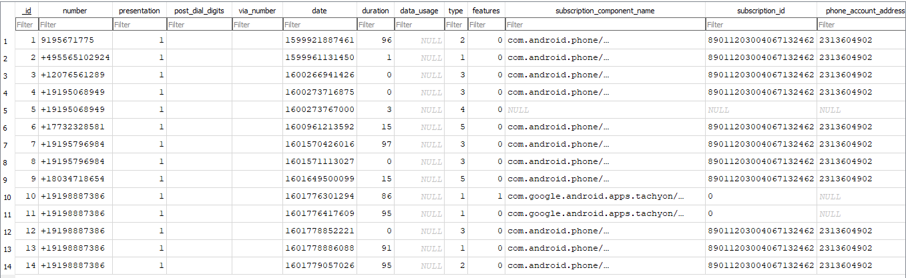The image size is (906, 278).
Task: Focus the Filter field under subscription_id column
Action: coord(761,25)
